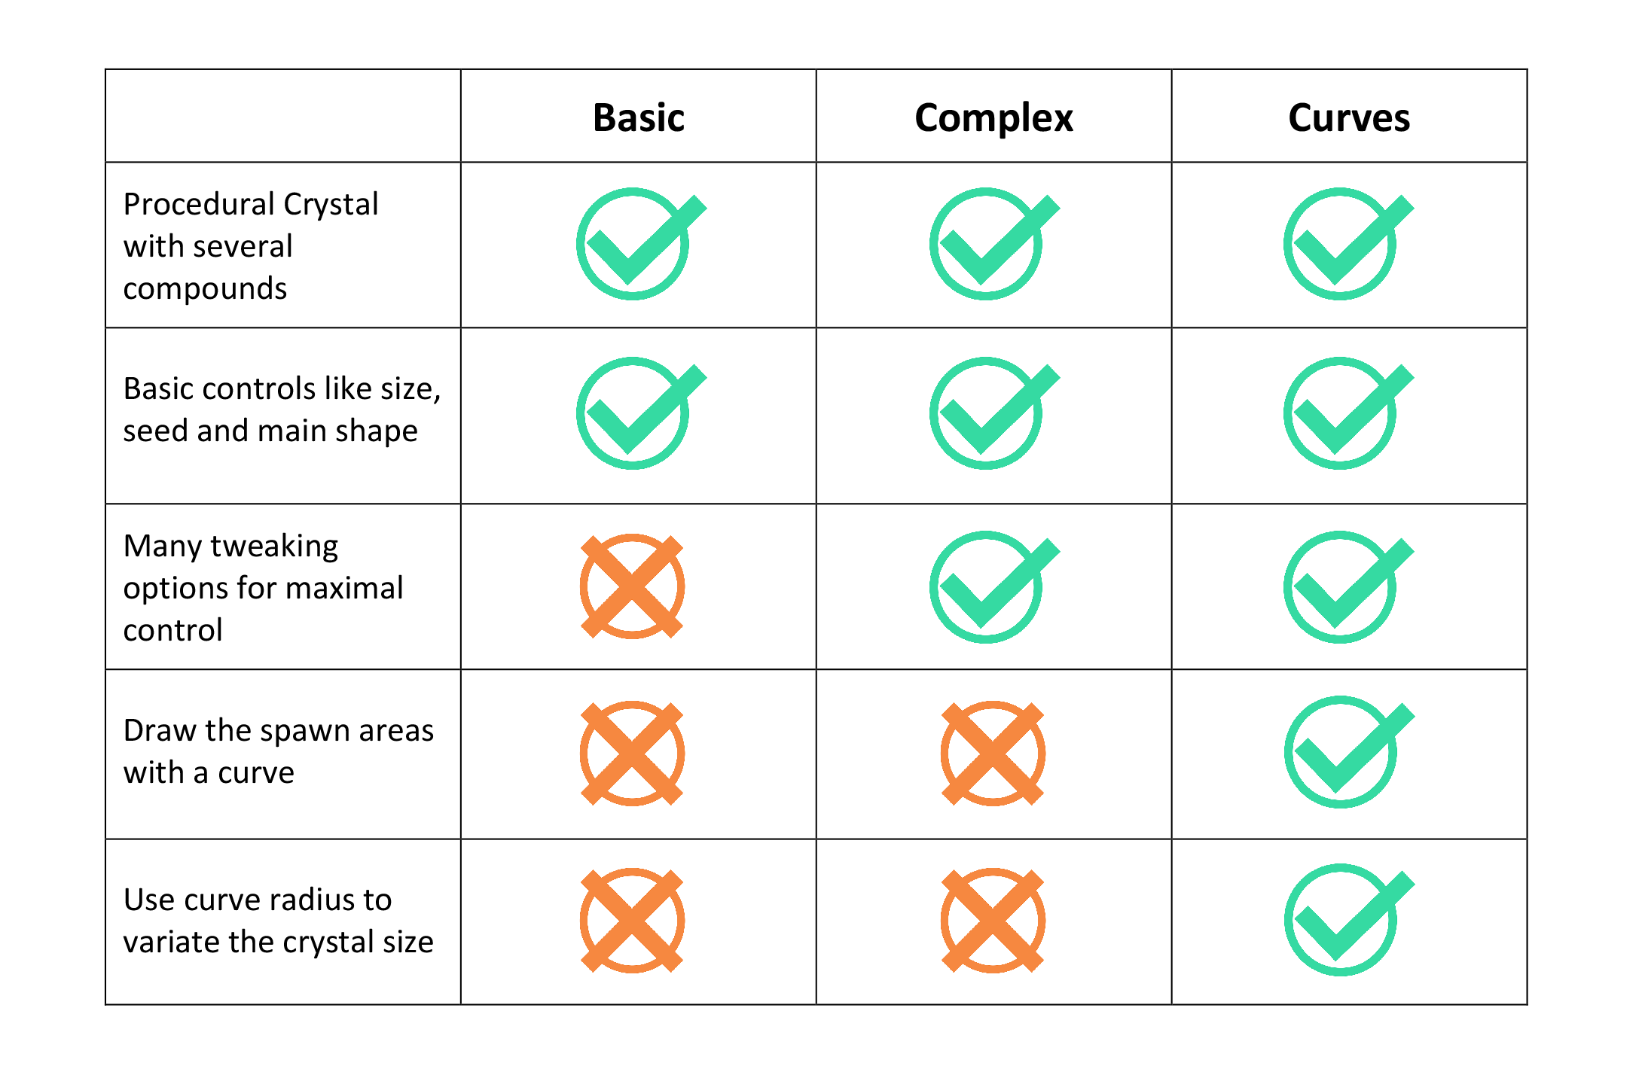Select the Basic checkmark for basic controls row
The image size is (1642, 1078).
pyautogui.click(x=641, y=413)
